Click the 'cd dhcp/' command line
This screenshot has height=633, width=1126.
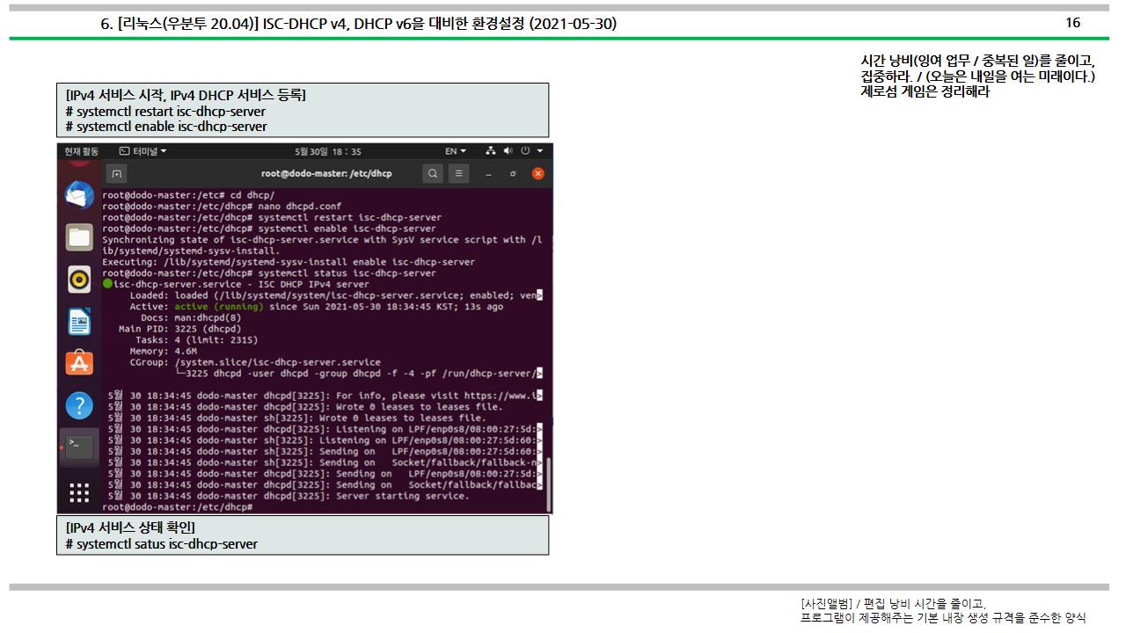click(x=188, y=195)
